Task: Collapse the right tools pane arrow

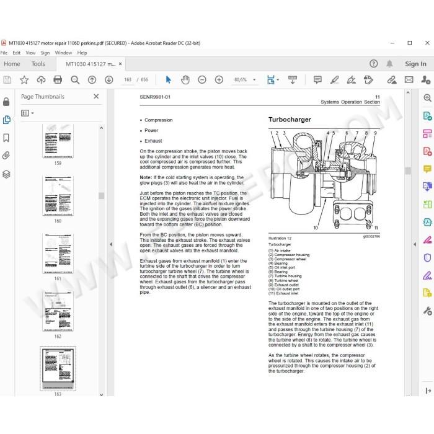Action: 415,244
